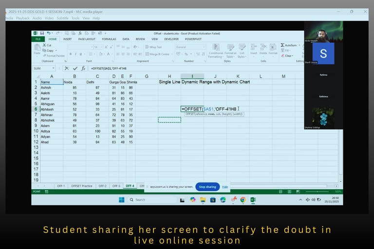Switch to the INSERT ribbon tab
The height and width of the screenshot is (249, 374).
tap(68, 39)
